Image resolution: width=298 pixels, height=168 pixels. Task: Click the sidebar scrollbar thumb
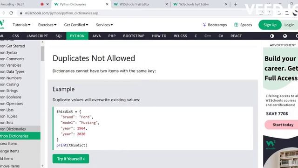tap(42, 53)
